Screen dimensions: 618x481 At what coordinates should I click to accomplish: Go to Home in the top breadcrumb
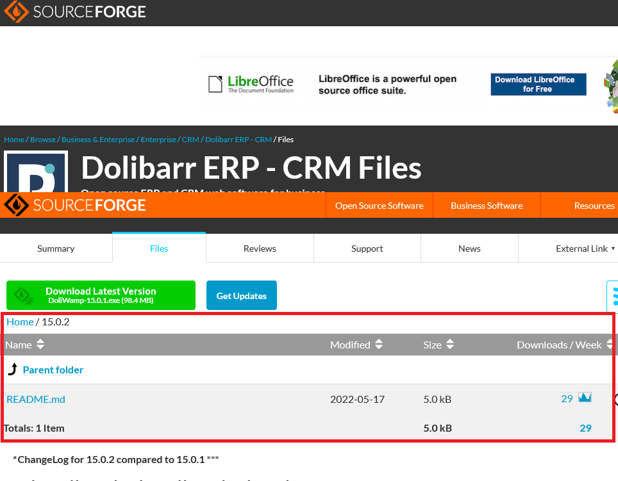click(14, 140)
